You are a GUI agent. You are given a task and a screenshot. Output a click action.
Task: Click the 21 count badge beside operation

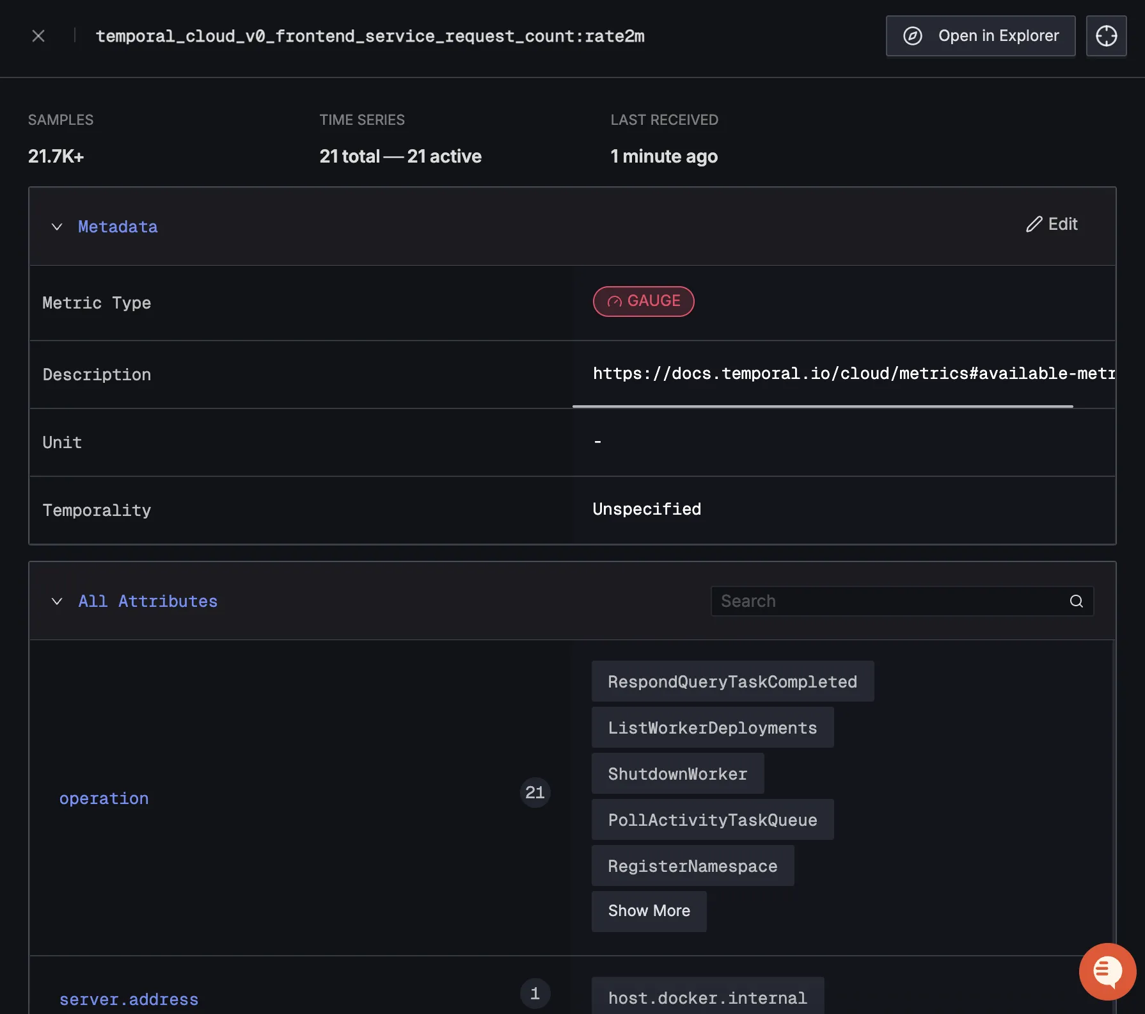pos(535,793)
